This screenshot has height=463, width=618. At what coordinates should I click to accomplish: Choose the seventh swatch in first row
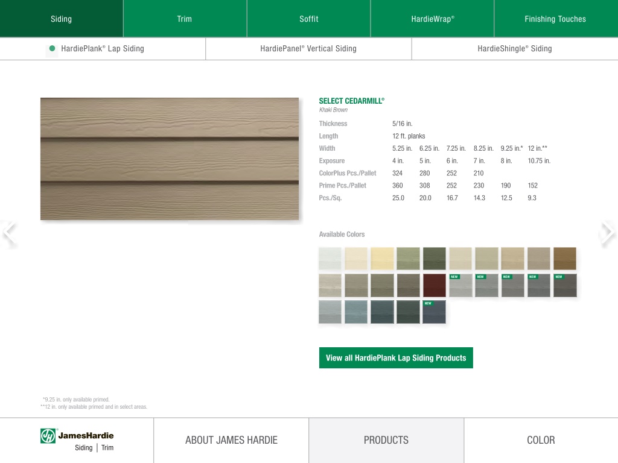[x=487, y=259]
